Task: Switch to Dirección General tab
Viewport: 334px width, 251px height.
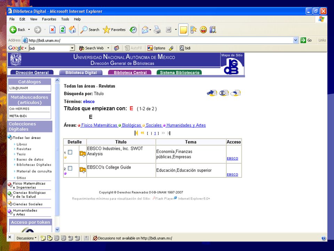Action: [32, 73]
